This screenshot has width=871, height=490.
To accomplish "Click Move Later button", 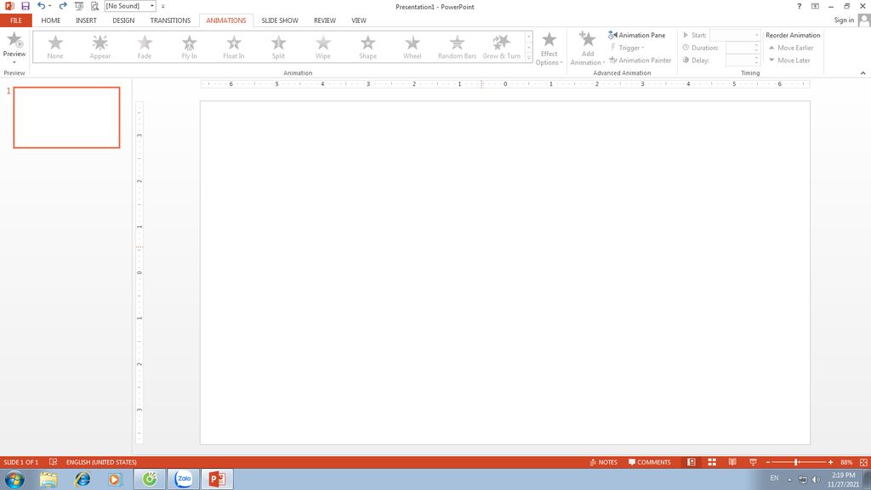I will (x=789, y=60).
